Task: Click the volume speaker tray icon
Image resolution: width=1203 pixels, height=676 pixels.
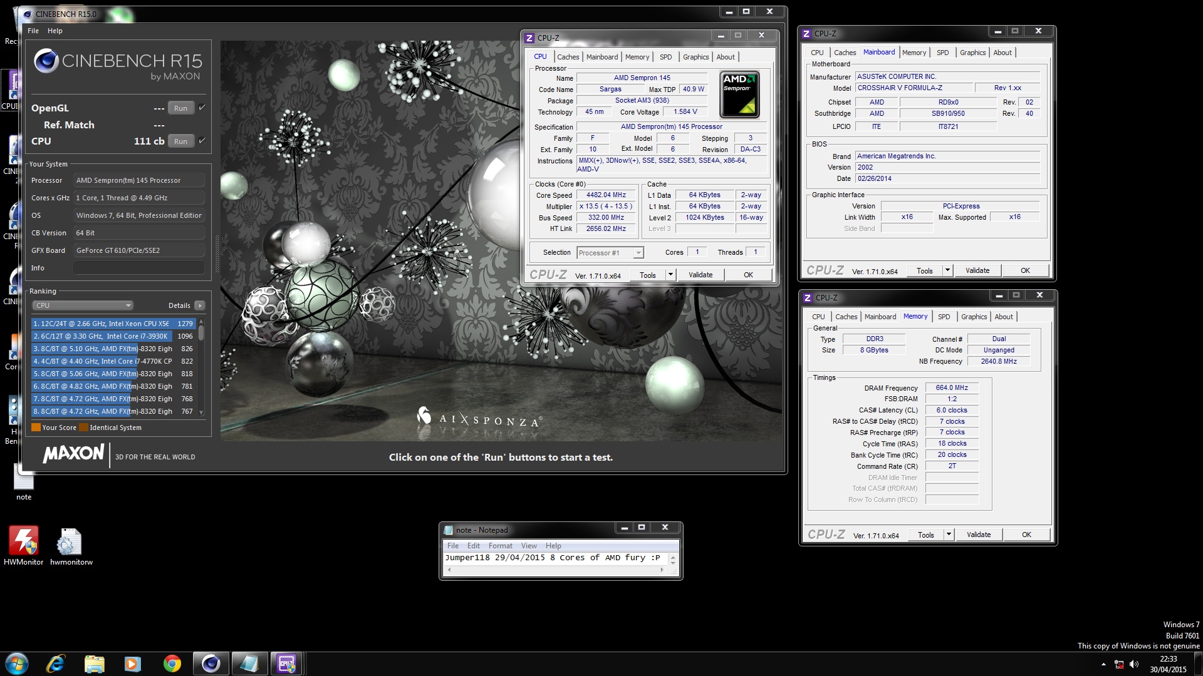Action: tap(1133, 664)
